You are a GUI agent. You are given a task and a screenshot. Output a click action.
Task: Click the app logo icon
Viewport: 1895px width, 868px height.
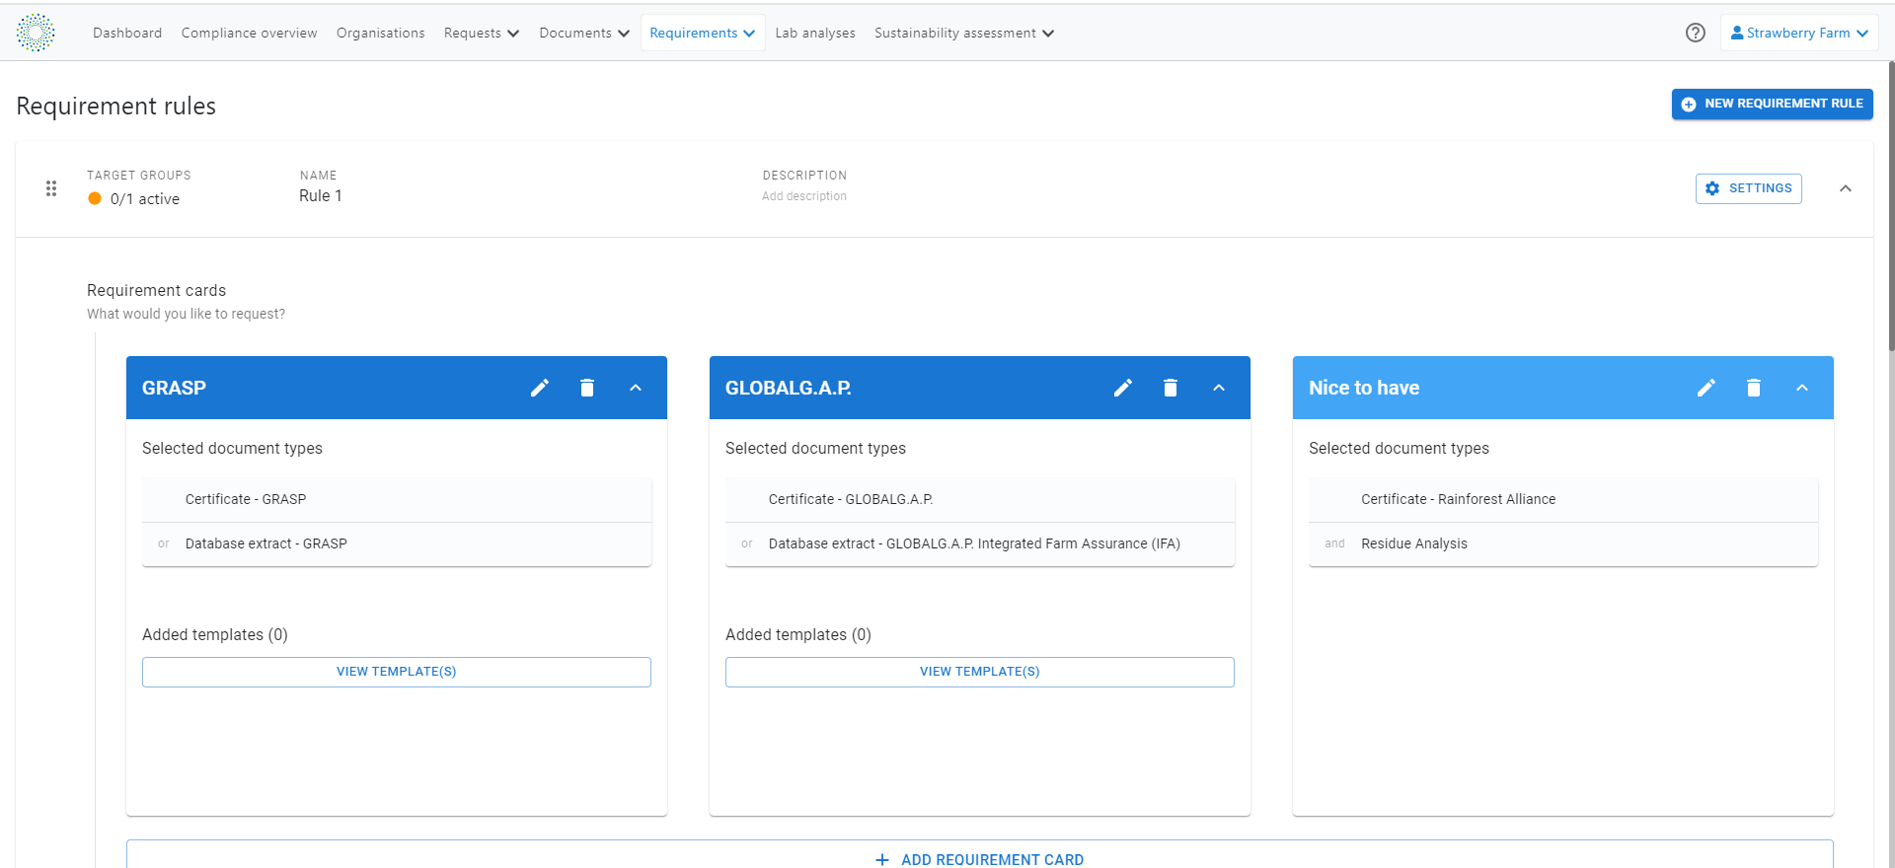36,33
